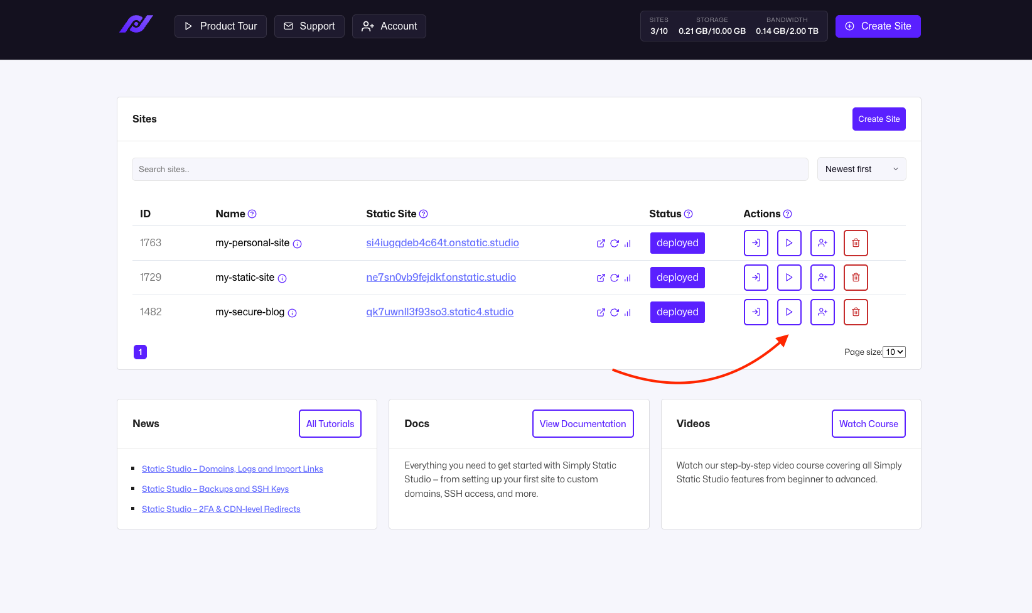The width and height of the screenshot is (1032, 613).
Task: Delete my-secure-blog with trash icon
Action: coord(856,312)
